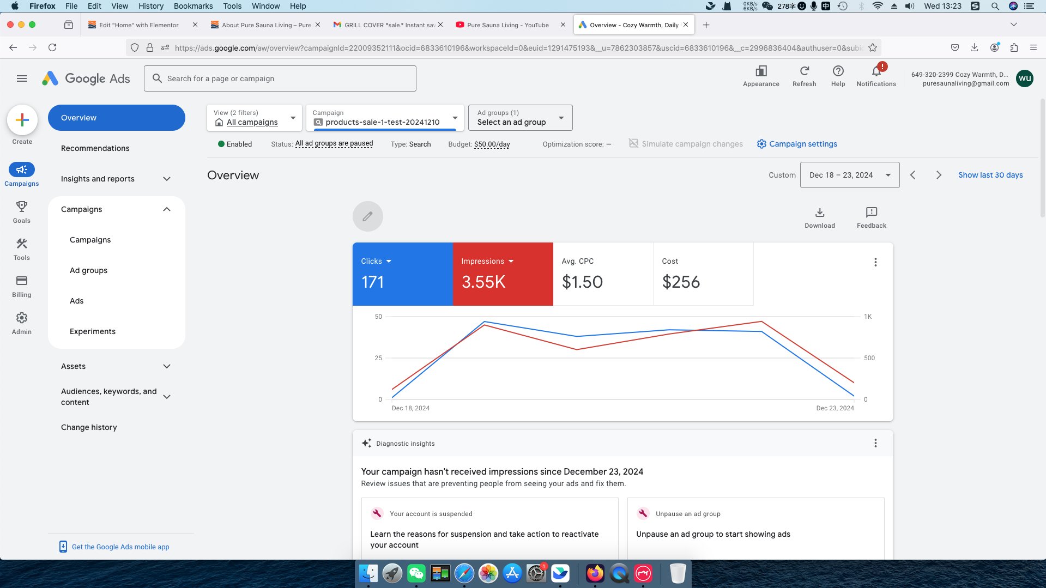Open the Appearance settings icon
This screenshot has height=588, width=1046.
click(761, 71)
